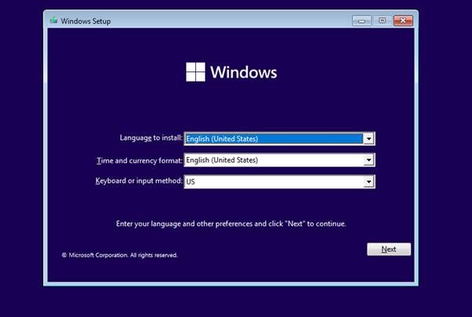Click the Microsoft Corporation copyright text
Viewport: 472px width, 317px height.
tap(120, 255)
